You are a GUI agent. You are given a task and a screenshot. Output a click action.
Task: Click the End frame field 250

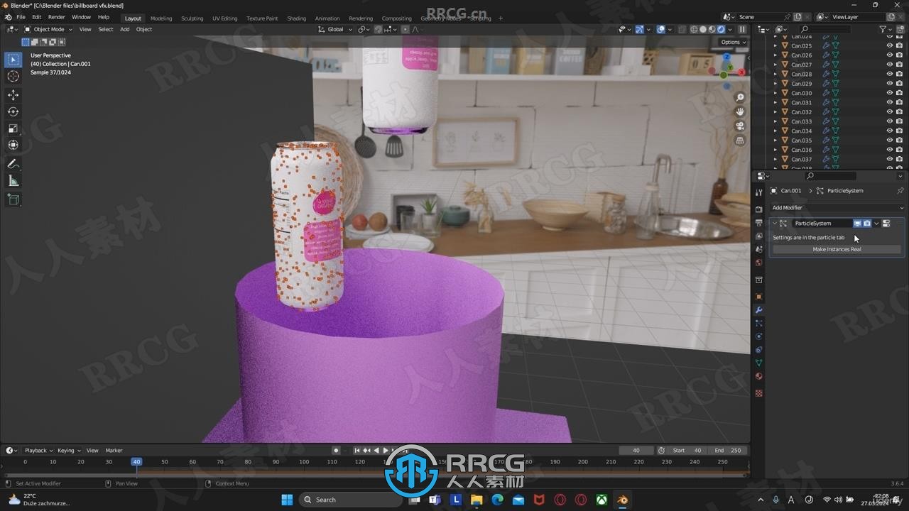click(726, 451)
